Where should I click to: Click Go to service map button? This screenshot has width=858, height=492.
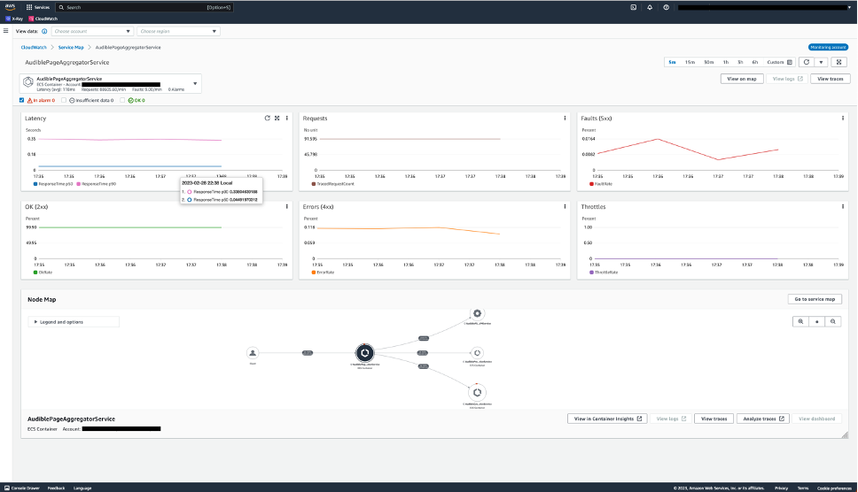[815, 299]
